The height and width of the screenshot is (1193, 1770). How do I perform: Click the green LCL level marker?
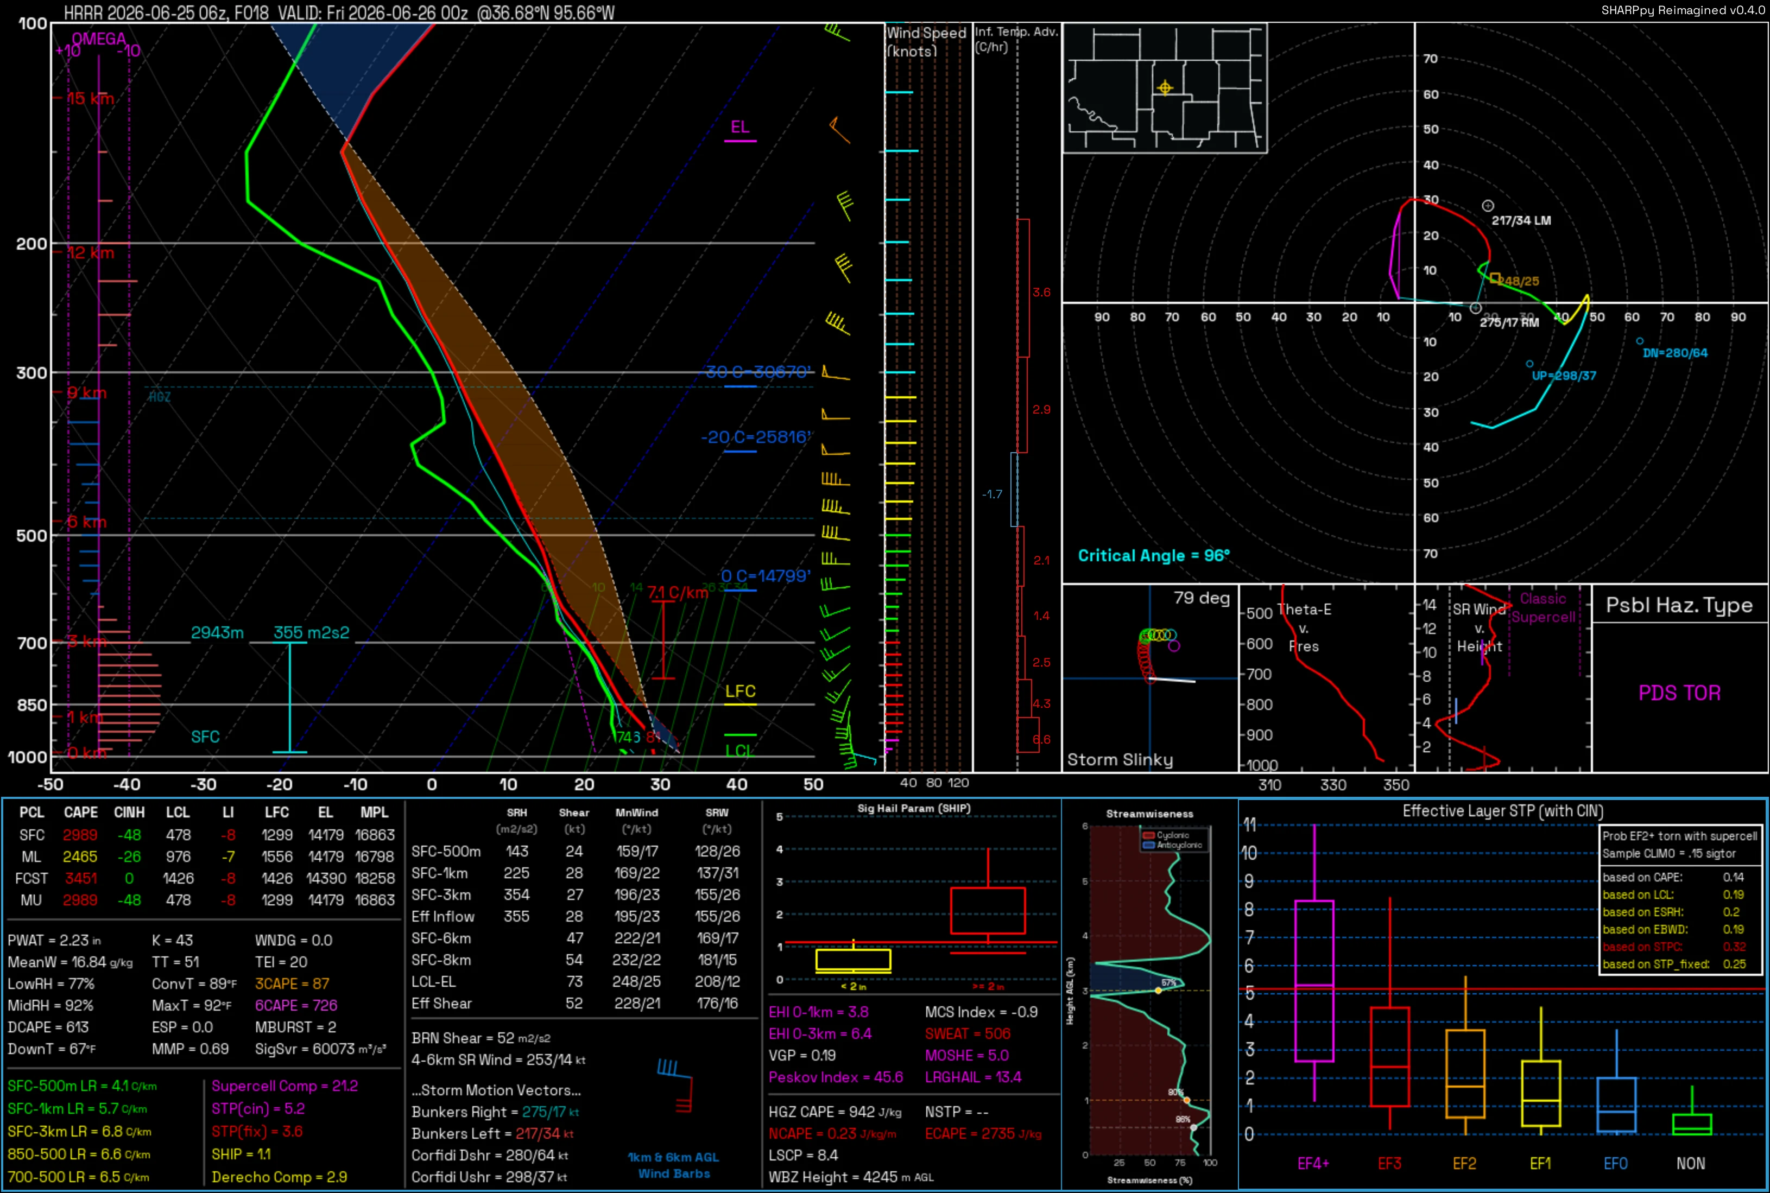(739, 735)
